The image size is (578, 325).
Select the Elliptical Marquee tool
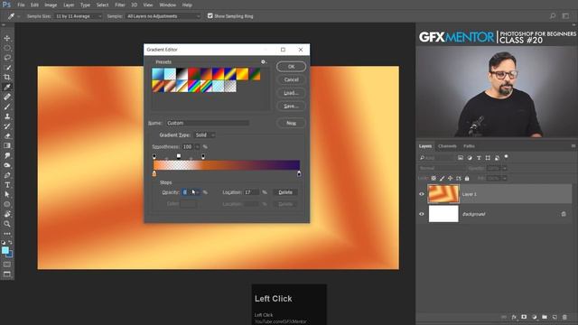pyautogui.click(x=7, y=48)
